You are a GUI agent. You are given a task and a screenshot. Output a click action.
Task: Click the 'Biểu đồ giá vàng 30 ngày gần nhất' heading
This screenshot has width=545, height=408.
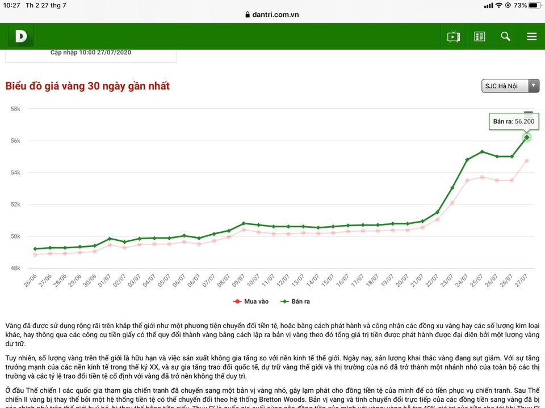point(87,86)
